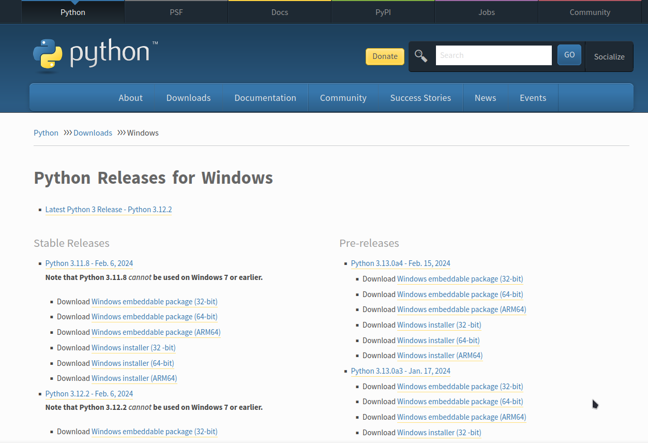Screen dimensions: 648x443
Task: Download 3.13.0a4 Windows embeddable package (64-bit)
Action: coord(460,294)
